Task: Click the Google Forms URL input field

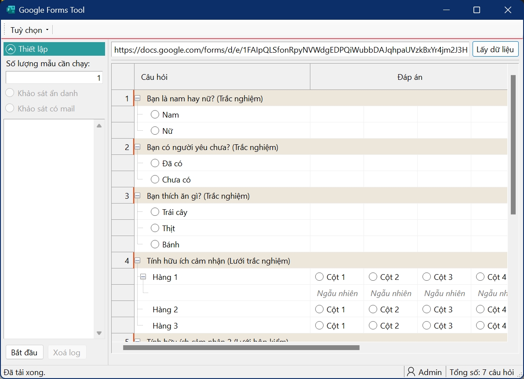Action: (290, 50)
